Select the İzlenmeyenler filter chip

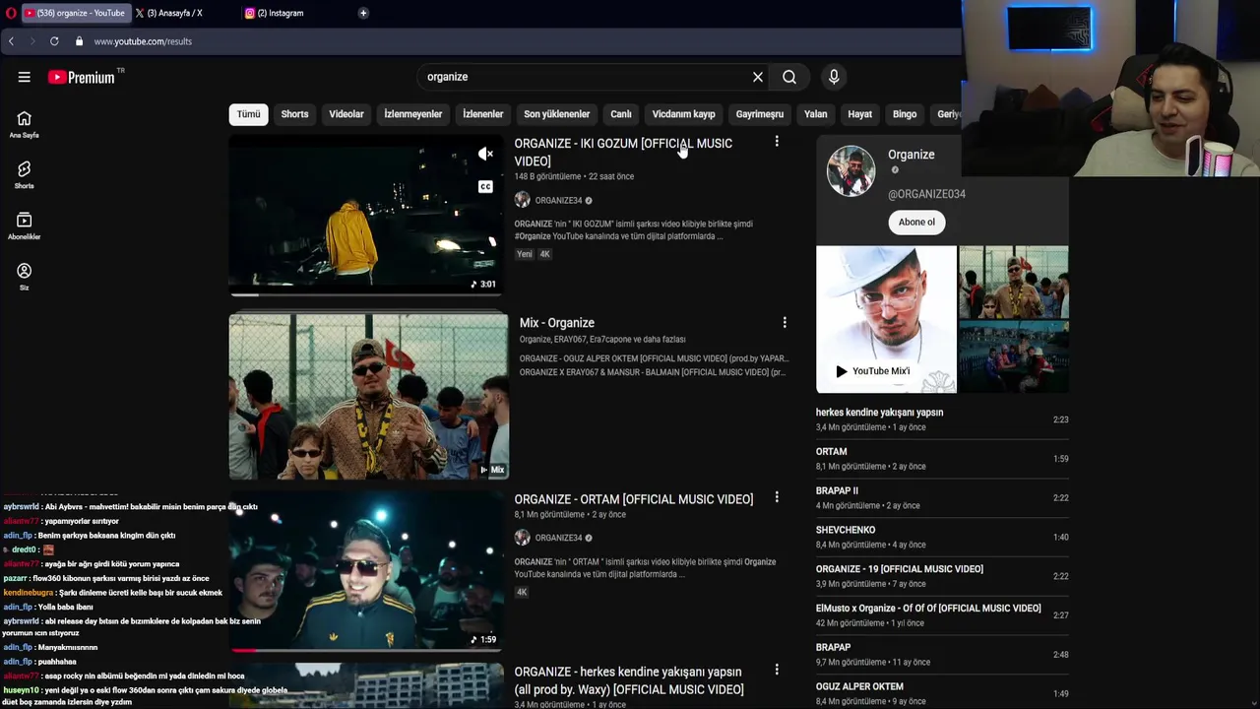pos(412,114)
